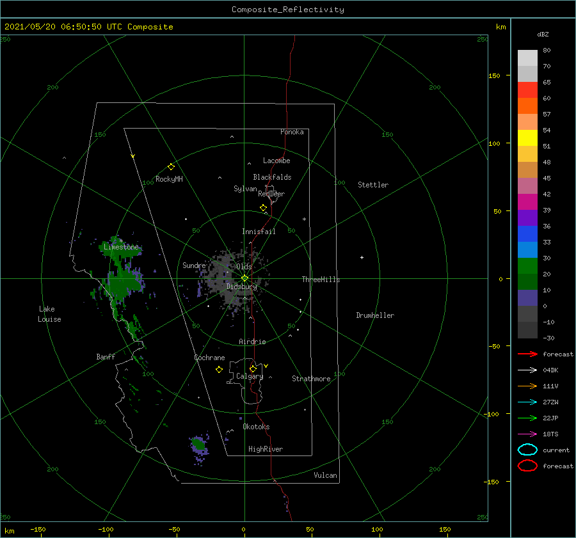Select the yellow diamond marker below Cochrane
The image size is (576, 538).
[219, 370]
